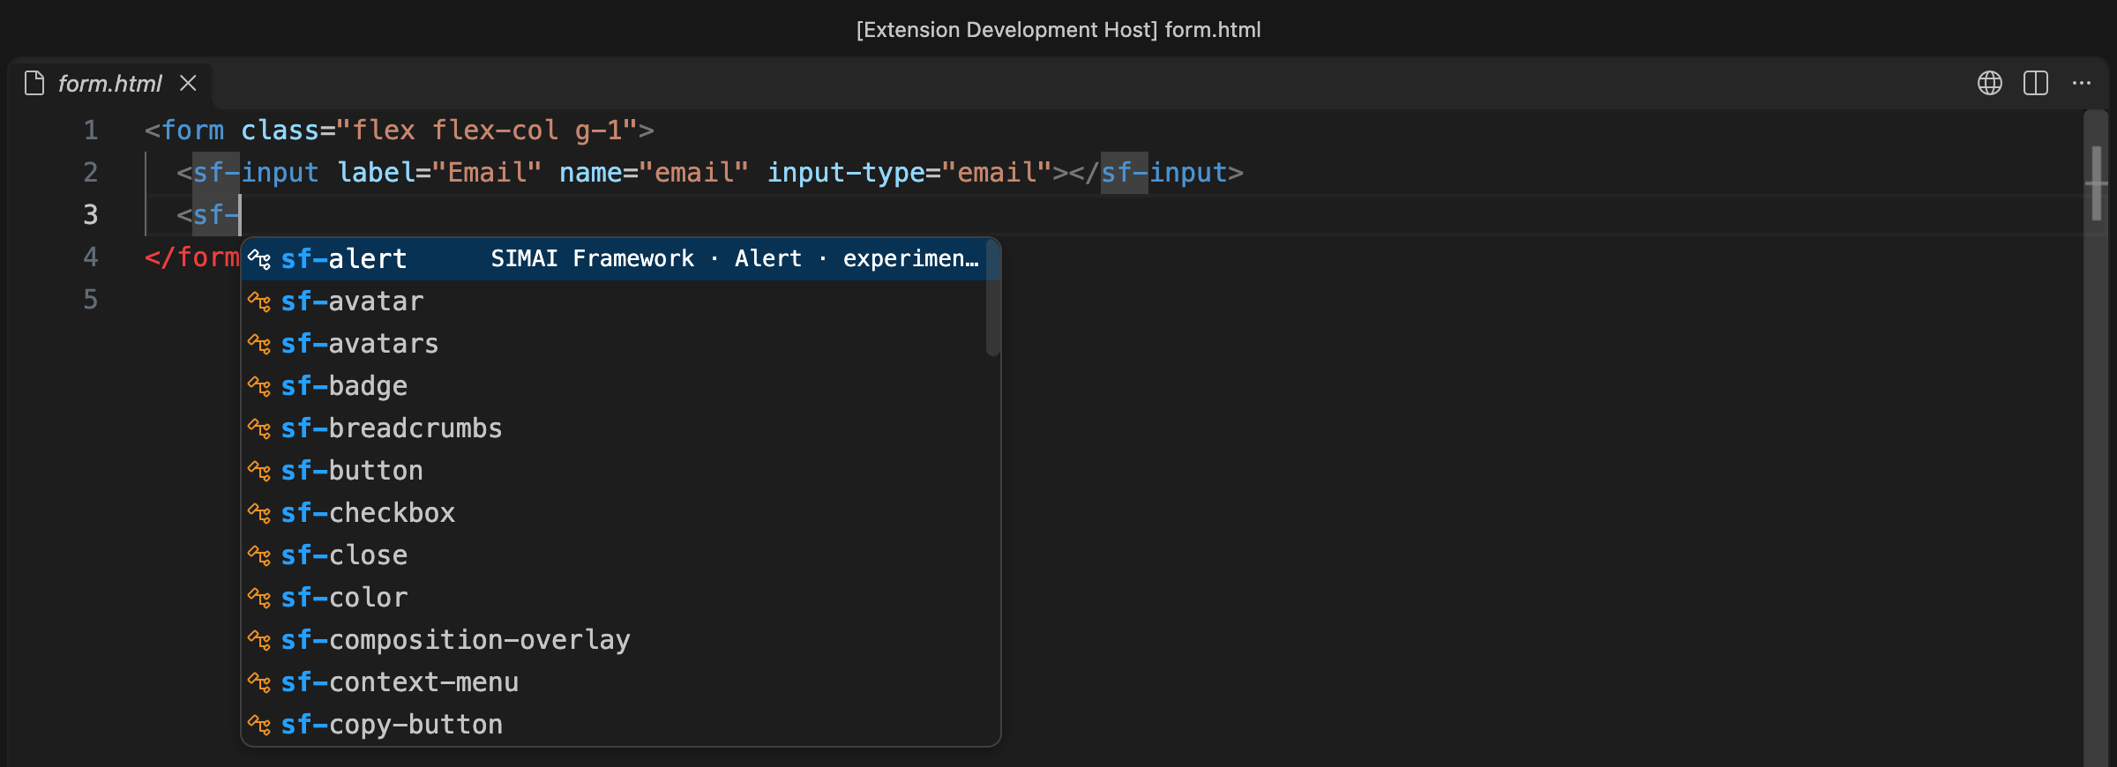Click the symbol icon beside sf-badge
The height and width of the screenshot is (767, 2117).
coord(259,386)
